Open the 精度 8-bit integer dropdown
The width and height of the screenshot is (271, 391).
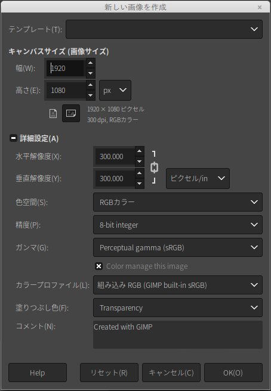[x=178, y=225]
